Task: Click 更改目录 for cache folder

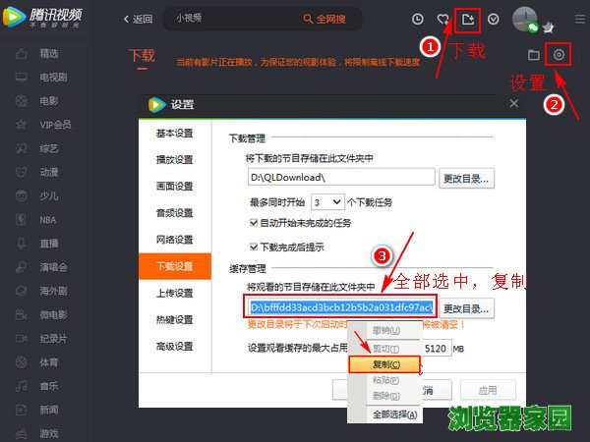Action: [467, 307]
